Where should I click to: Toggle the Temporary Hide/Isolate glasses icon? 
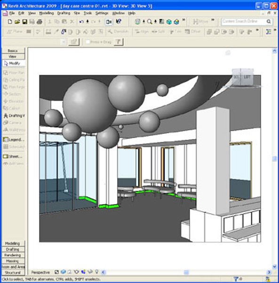[90, 272]
